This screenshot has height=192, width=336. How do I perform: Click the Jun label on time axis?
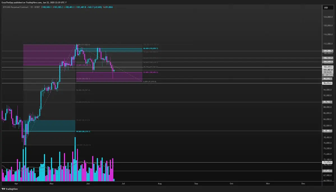click(88, 184)
